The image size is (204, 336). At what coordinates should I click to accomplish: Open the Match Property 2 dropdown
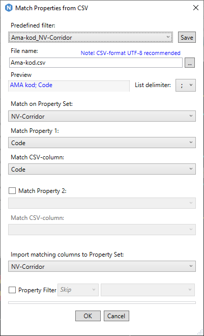pos(102,203)
